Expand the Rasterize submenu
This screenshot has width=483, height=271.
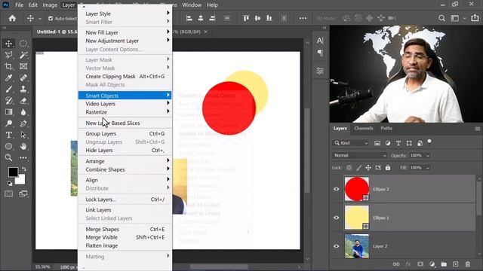(x=125, y=112)
